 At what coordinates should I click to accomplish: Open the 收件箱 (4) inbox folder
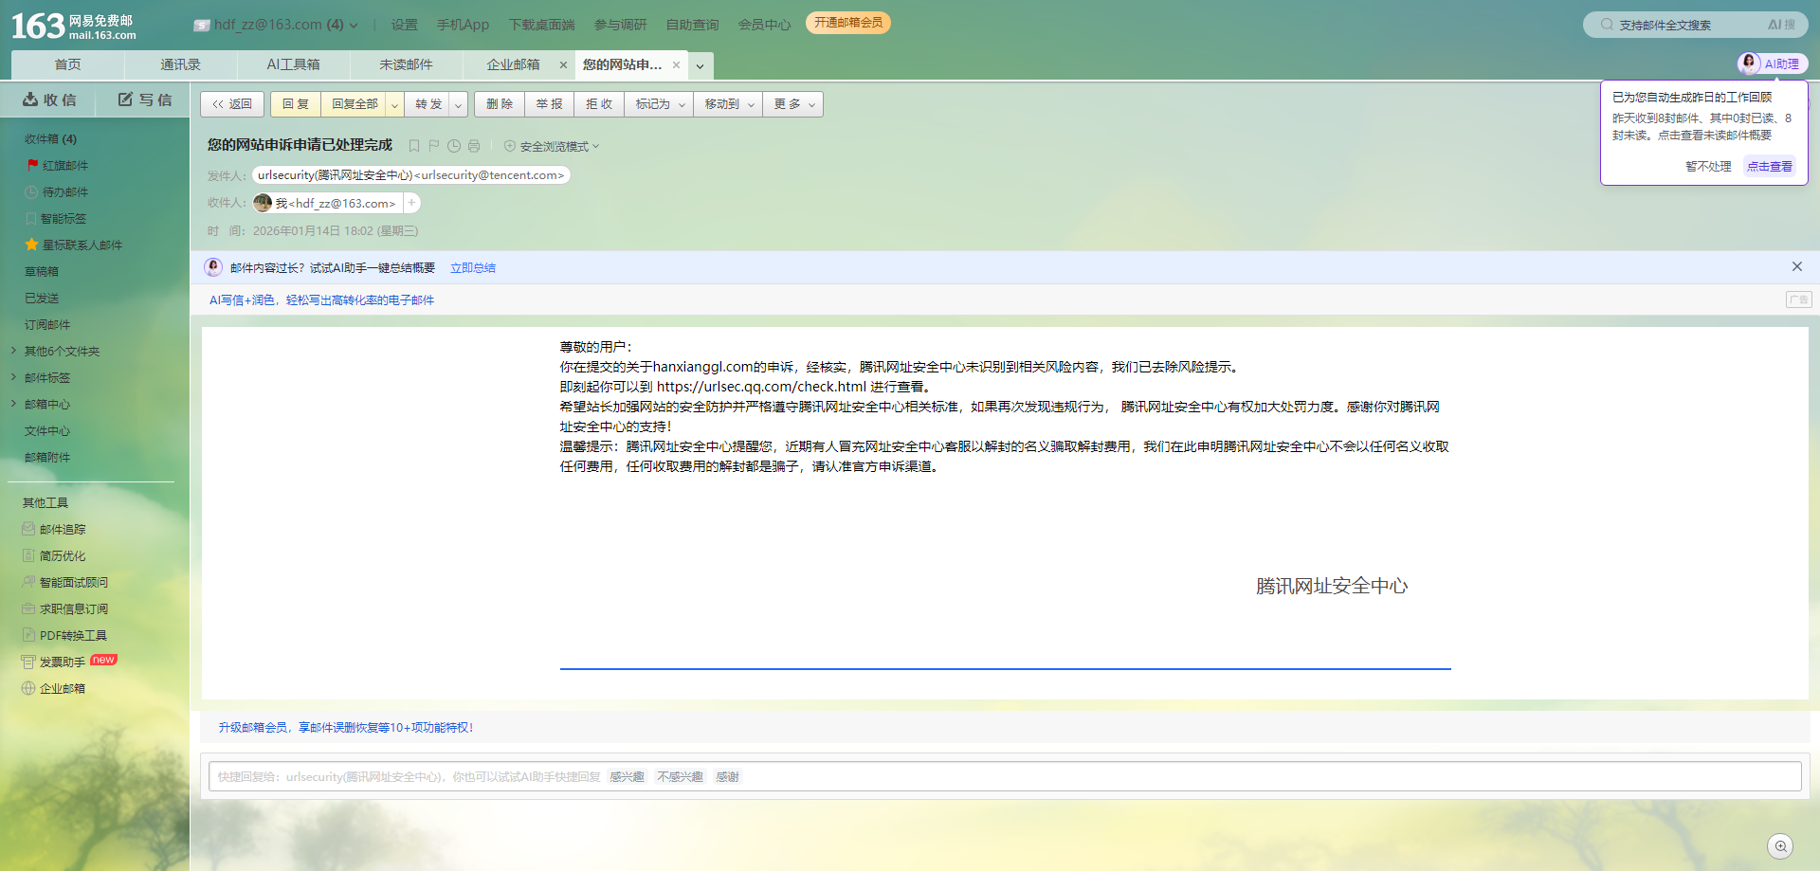pos(51,138)
